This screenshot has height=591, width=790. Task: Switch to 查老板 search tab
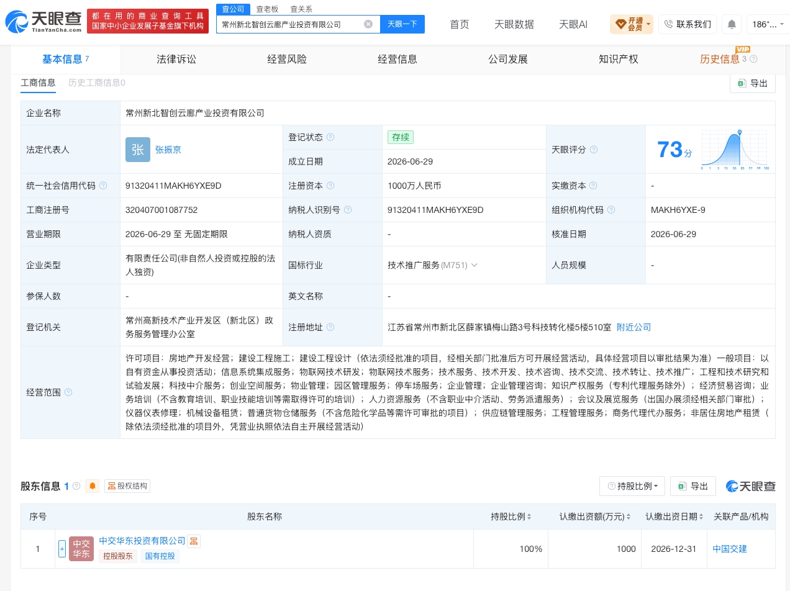(267, 9)
